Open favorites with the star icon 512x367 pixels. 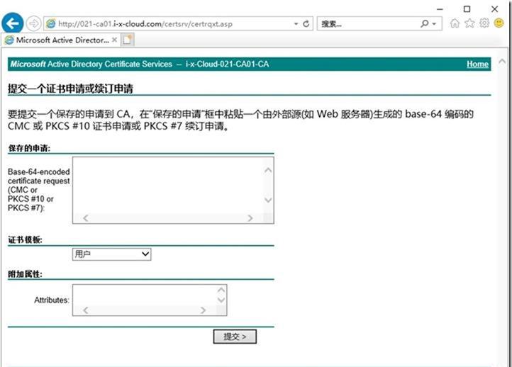(x=469, y=23)
